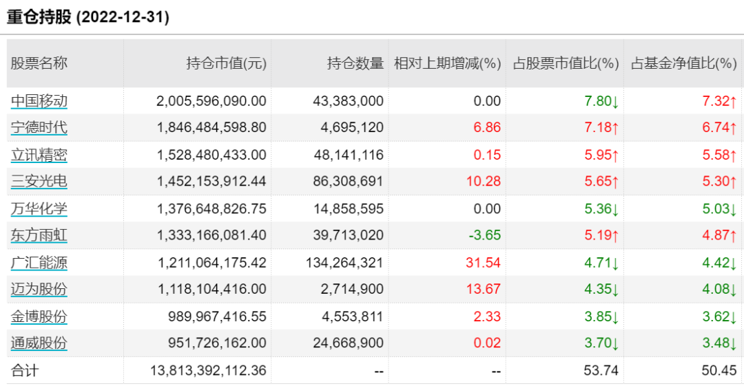This screenshot has width=744, height=386.
Task: Open the 三安光电 stock link
Action: point(39,181)
